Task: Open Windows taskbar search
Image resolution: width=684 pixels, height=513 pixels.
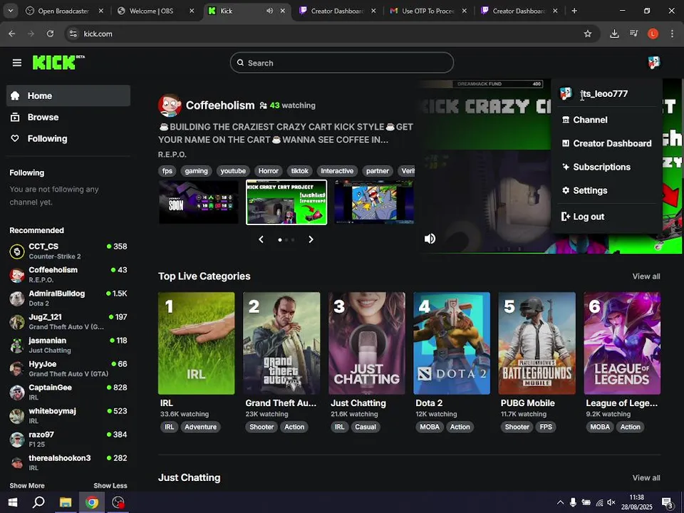Action: (x=38, y=502)
